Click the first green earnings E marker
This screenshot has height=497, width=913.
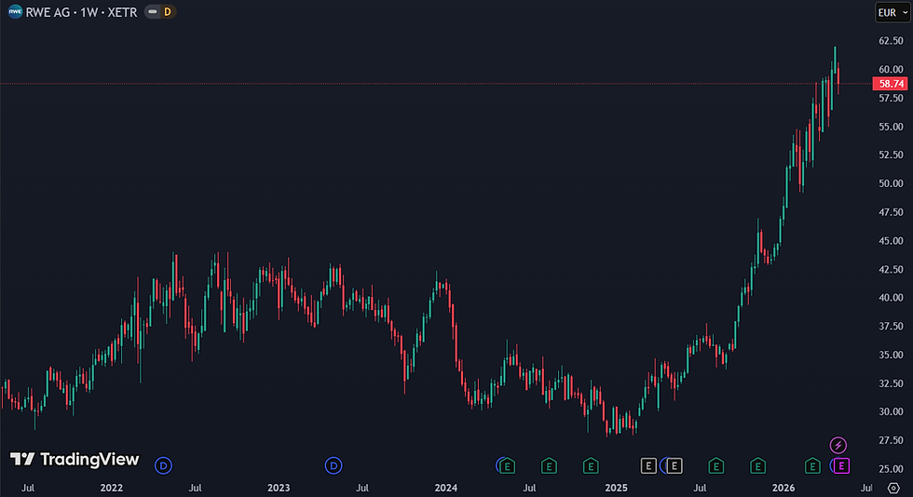click(507, 465)
